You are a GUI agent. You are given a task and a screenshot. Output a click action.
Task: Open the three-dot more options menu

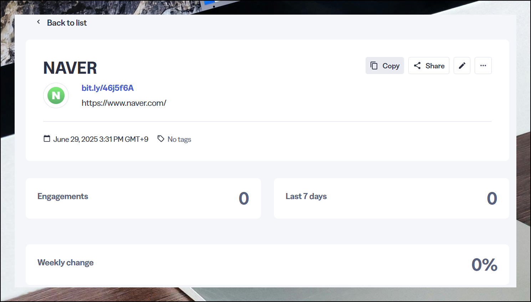pyautogui.click(x=483, y=66)
